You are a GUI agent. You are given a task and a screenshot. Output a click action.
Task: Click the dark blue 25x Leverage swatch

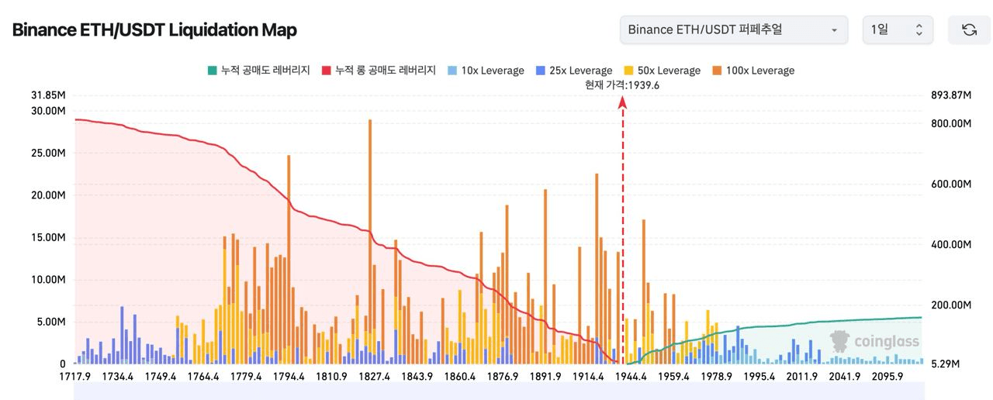pos(540,71)
